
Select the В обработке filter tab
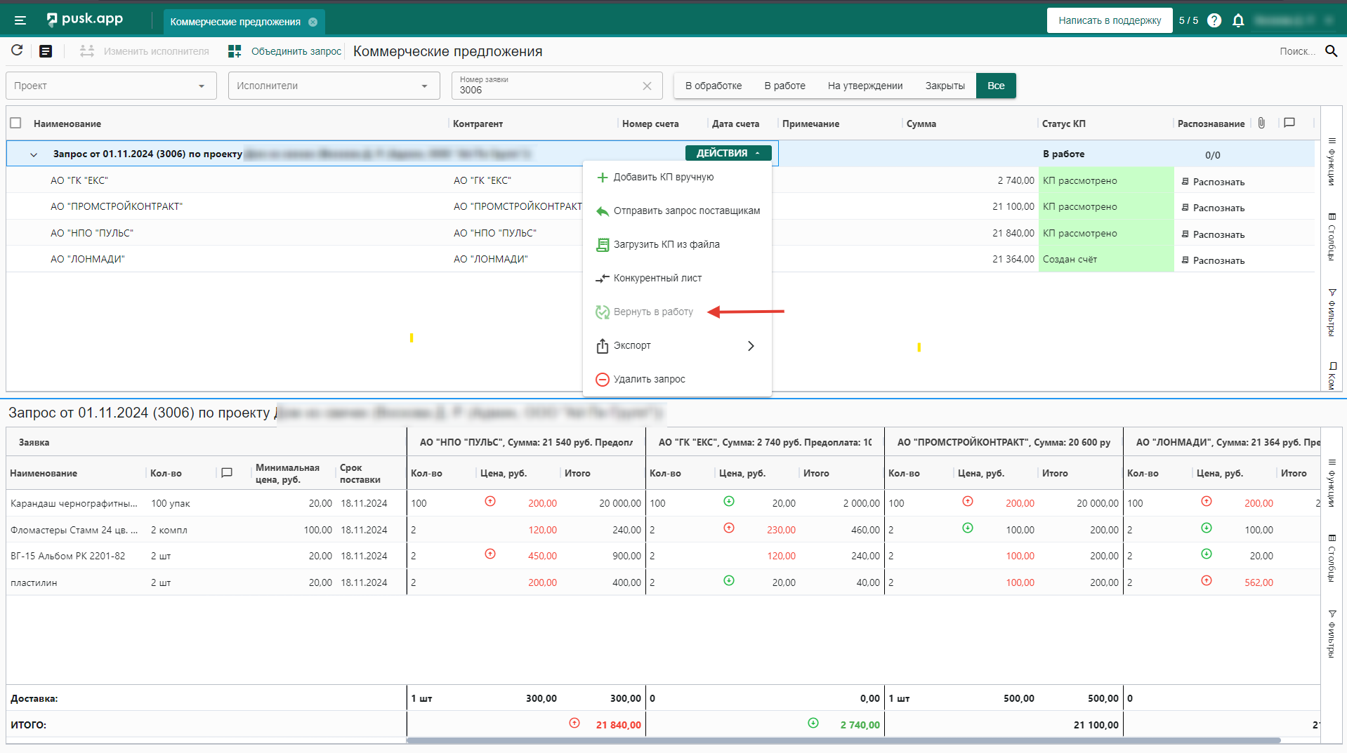[x=714, y=86]
